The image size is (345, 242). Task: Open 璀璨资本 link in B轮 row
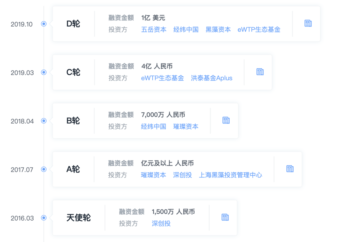pyautogui.click(x=186, y=127)
